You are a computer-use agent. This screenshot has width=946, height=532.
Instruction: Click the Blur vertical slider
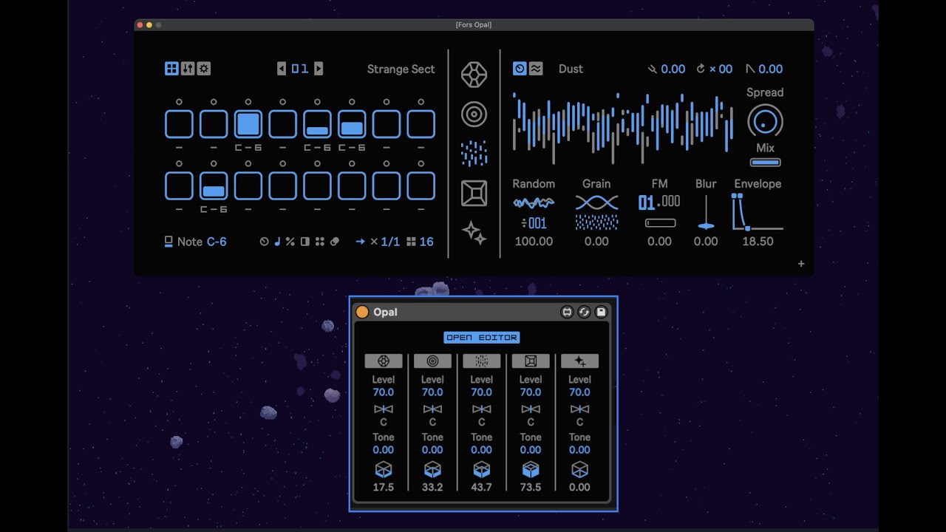tap(706, 213)
